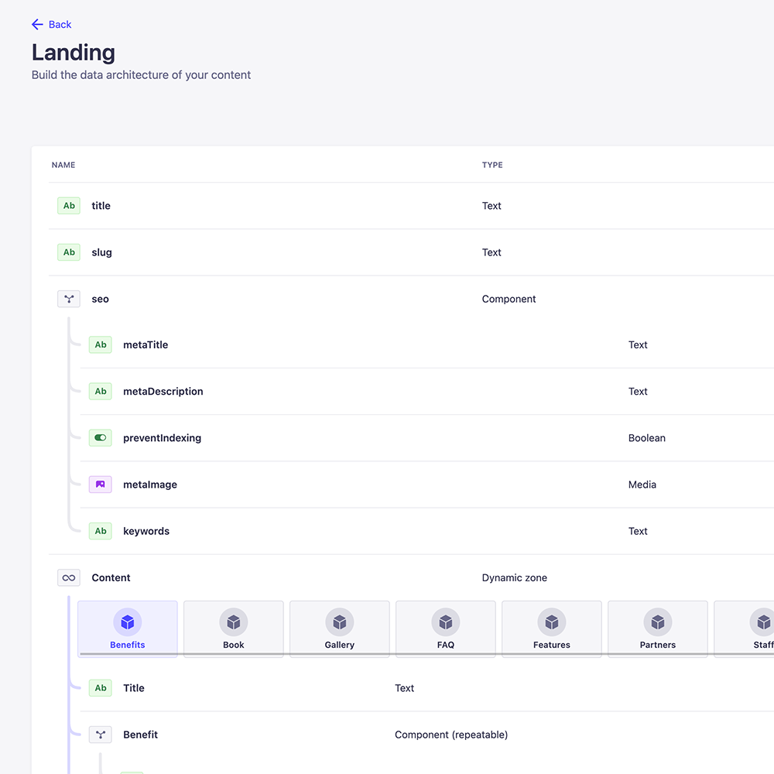Click the Boolean type of preventIndexing
774x774 pixels.
point(646,438)
